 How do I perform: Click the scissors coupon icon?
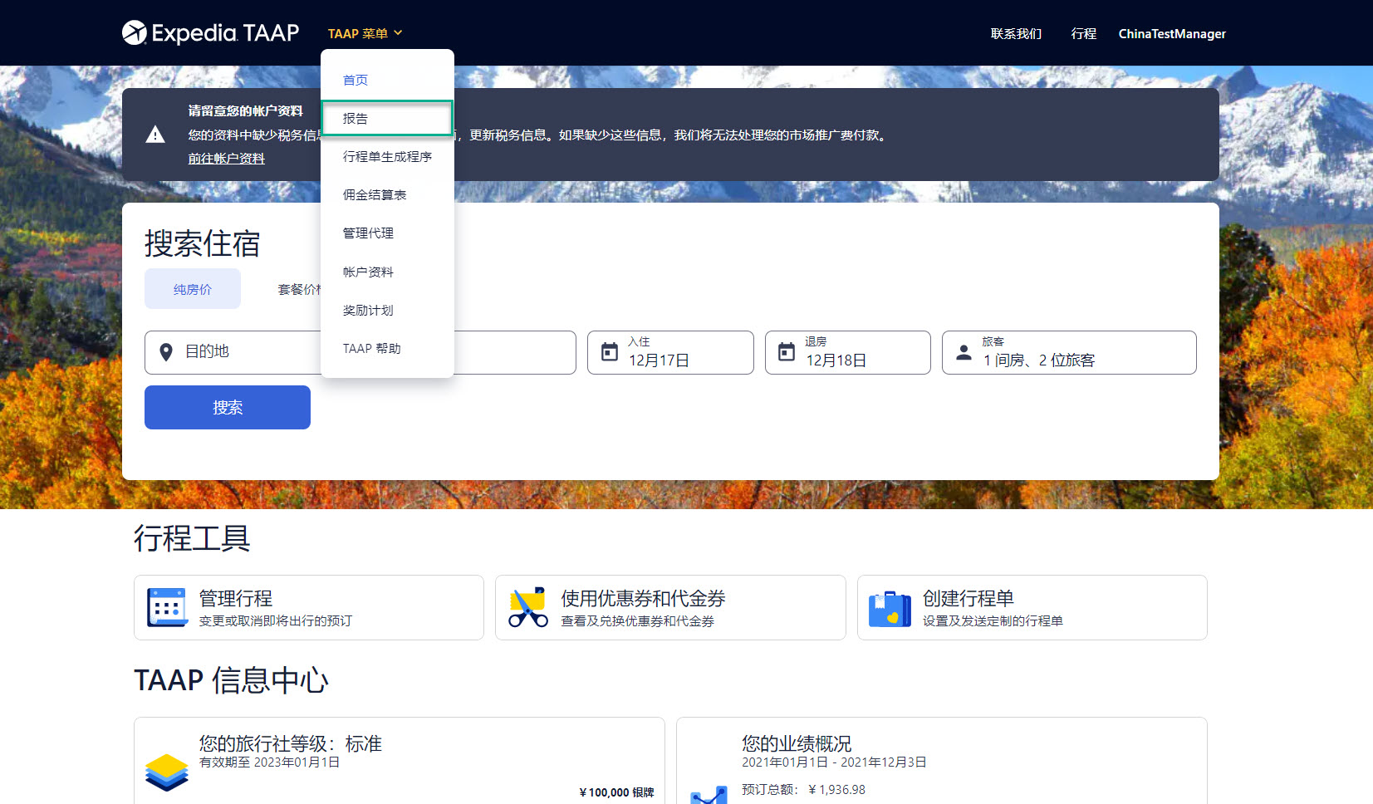coord(528,607)
